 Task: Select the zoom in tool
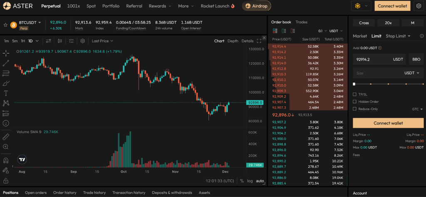pos(6,147)
